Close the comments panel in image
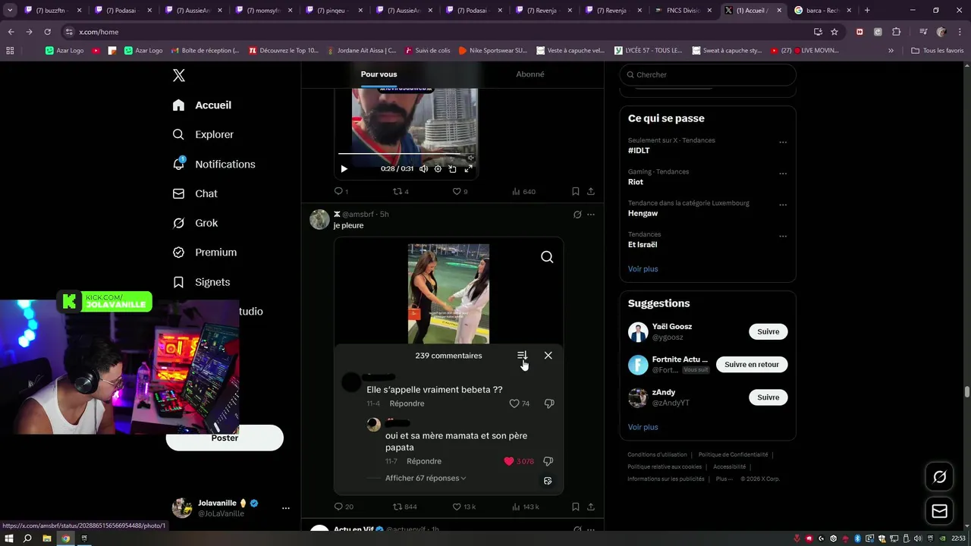 pos(548,356)
